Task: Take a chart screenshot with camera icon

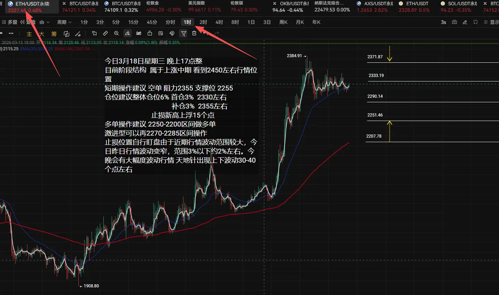Action: pos(454,22)
